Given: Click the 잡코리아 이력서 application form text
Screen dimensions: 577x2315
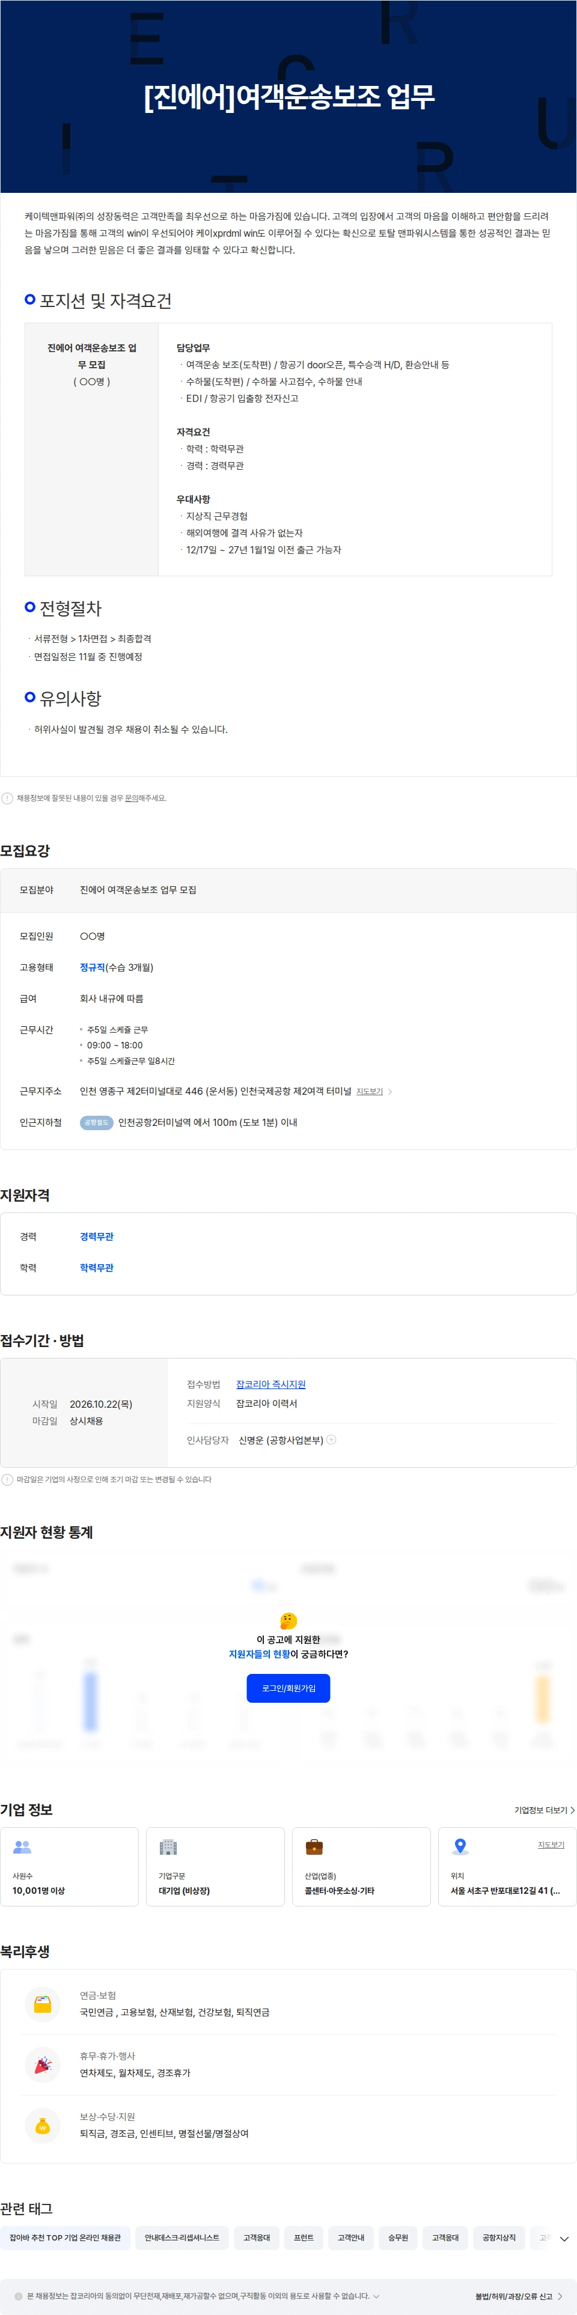Looking at the screenshot, I should point(266,1403).
